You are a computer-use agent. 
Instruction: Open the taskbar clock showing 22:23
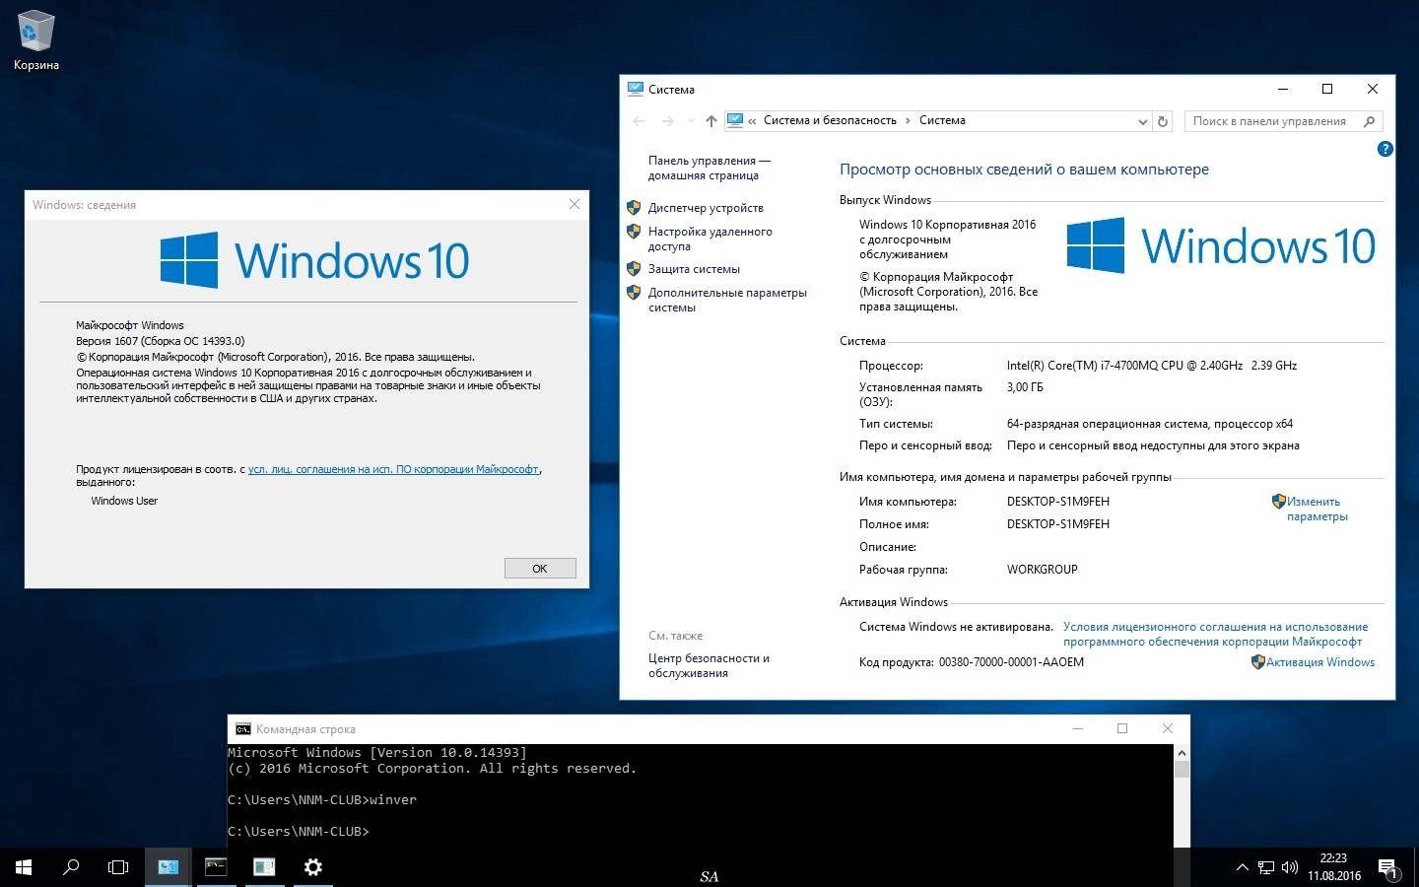click(x=1333, y=867)
